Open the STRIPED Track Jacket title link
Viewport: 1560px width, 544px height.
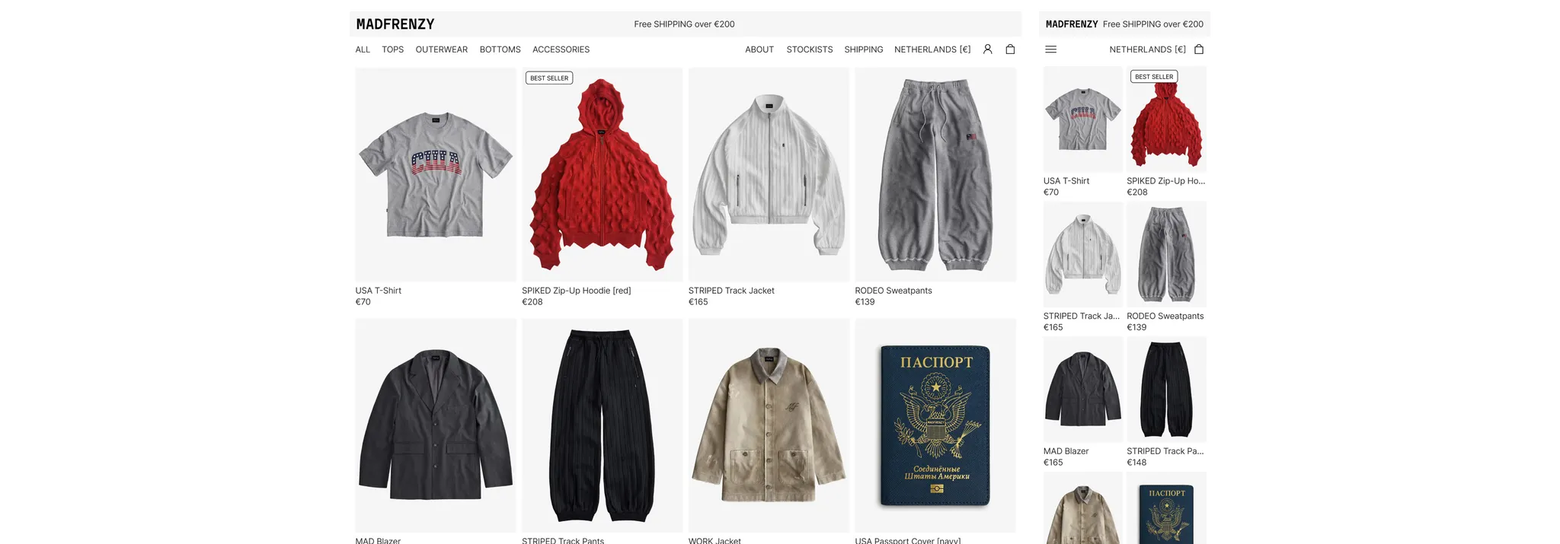(731, 291)
